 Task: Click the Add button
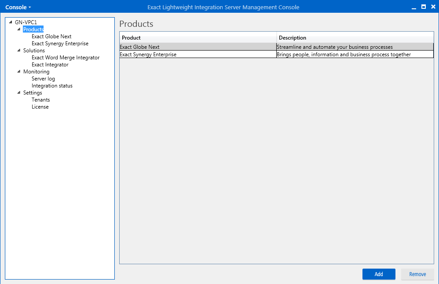(x=379, y=274)
